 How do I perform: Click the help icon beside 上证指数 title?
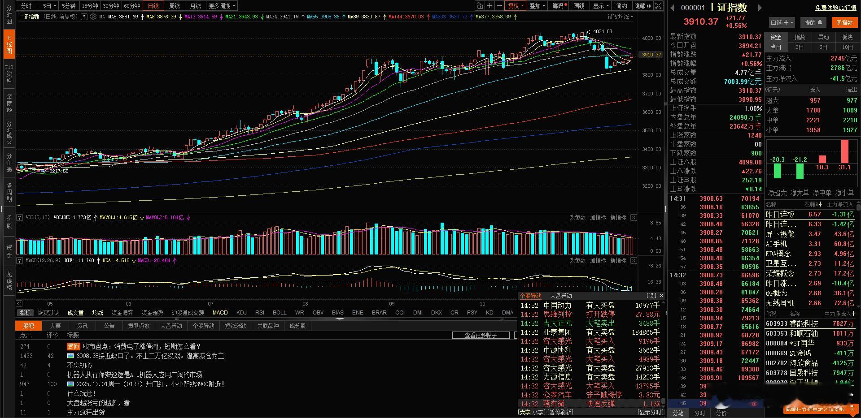(84, 17)
